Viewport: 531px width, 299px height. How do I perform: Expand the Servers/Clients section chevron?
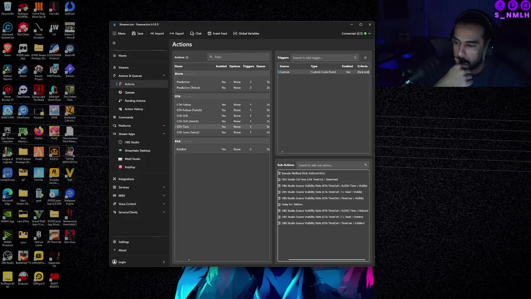click(x=163, y=212)
